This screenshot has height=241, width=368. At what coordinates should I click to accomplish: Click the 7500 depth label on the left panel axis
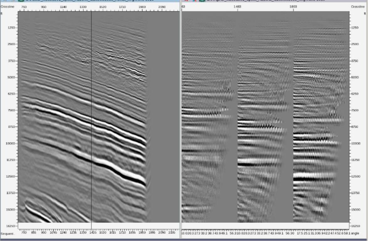(x=11, y=110)
